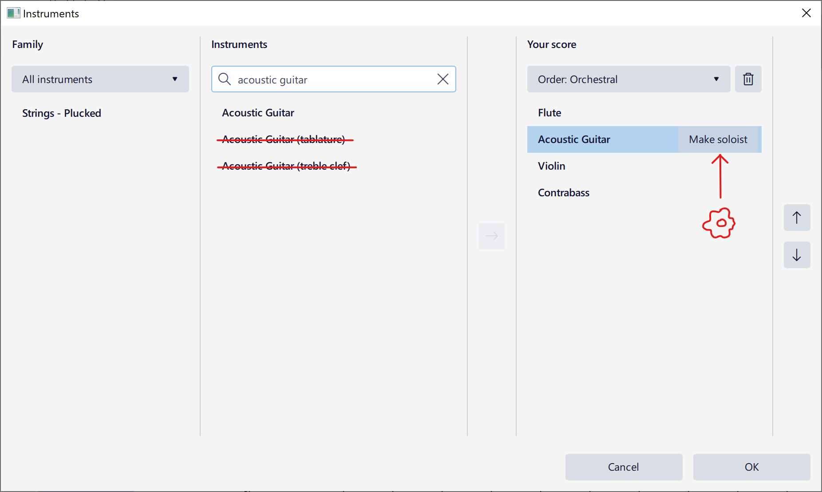Click the OK button

[751, 467]
